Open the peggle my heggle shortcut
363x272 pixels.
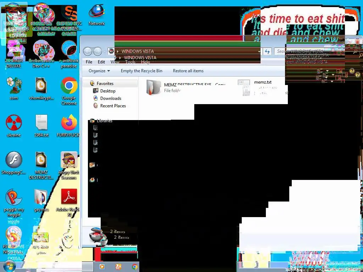(14, 203)
